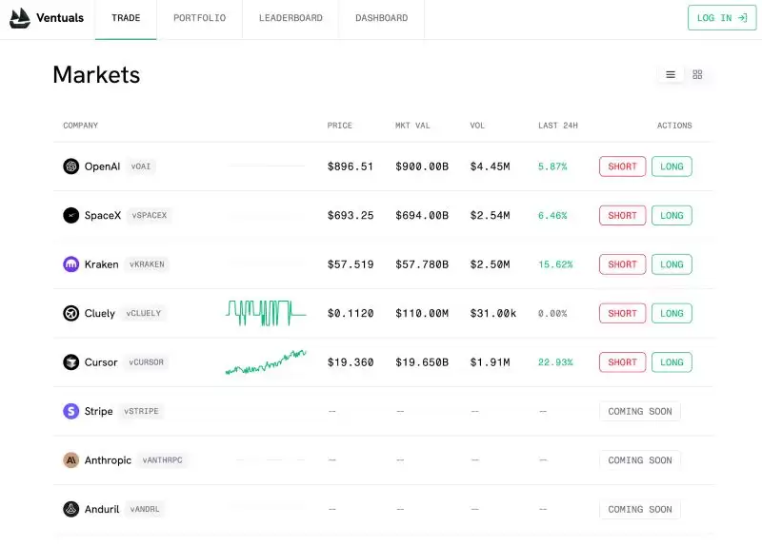Image resolution: width=762 pixels, height=546 pixels.
Task: Sort by the Last 24H column header
Action: [558, 126]
